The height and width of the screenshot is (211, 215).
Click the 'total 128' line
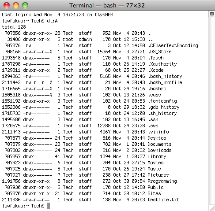click(14, 27)
